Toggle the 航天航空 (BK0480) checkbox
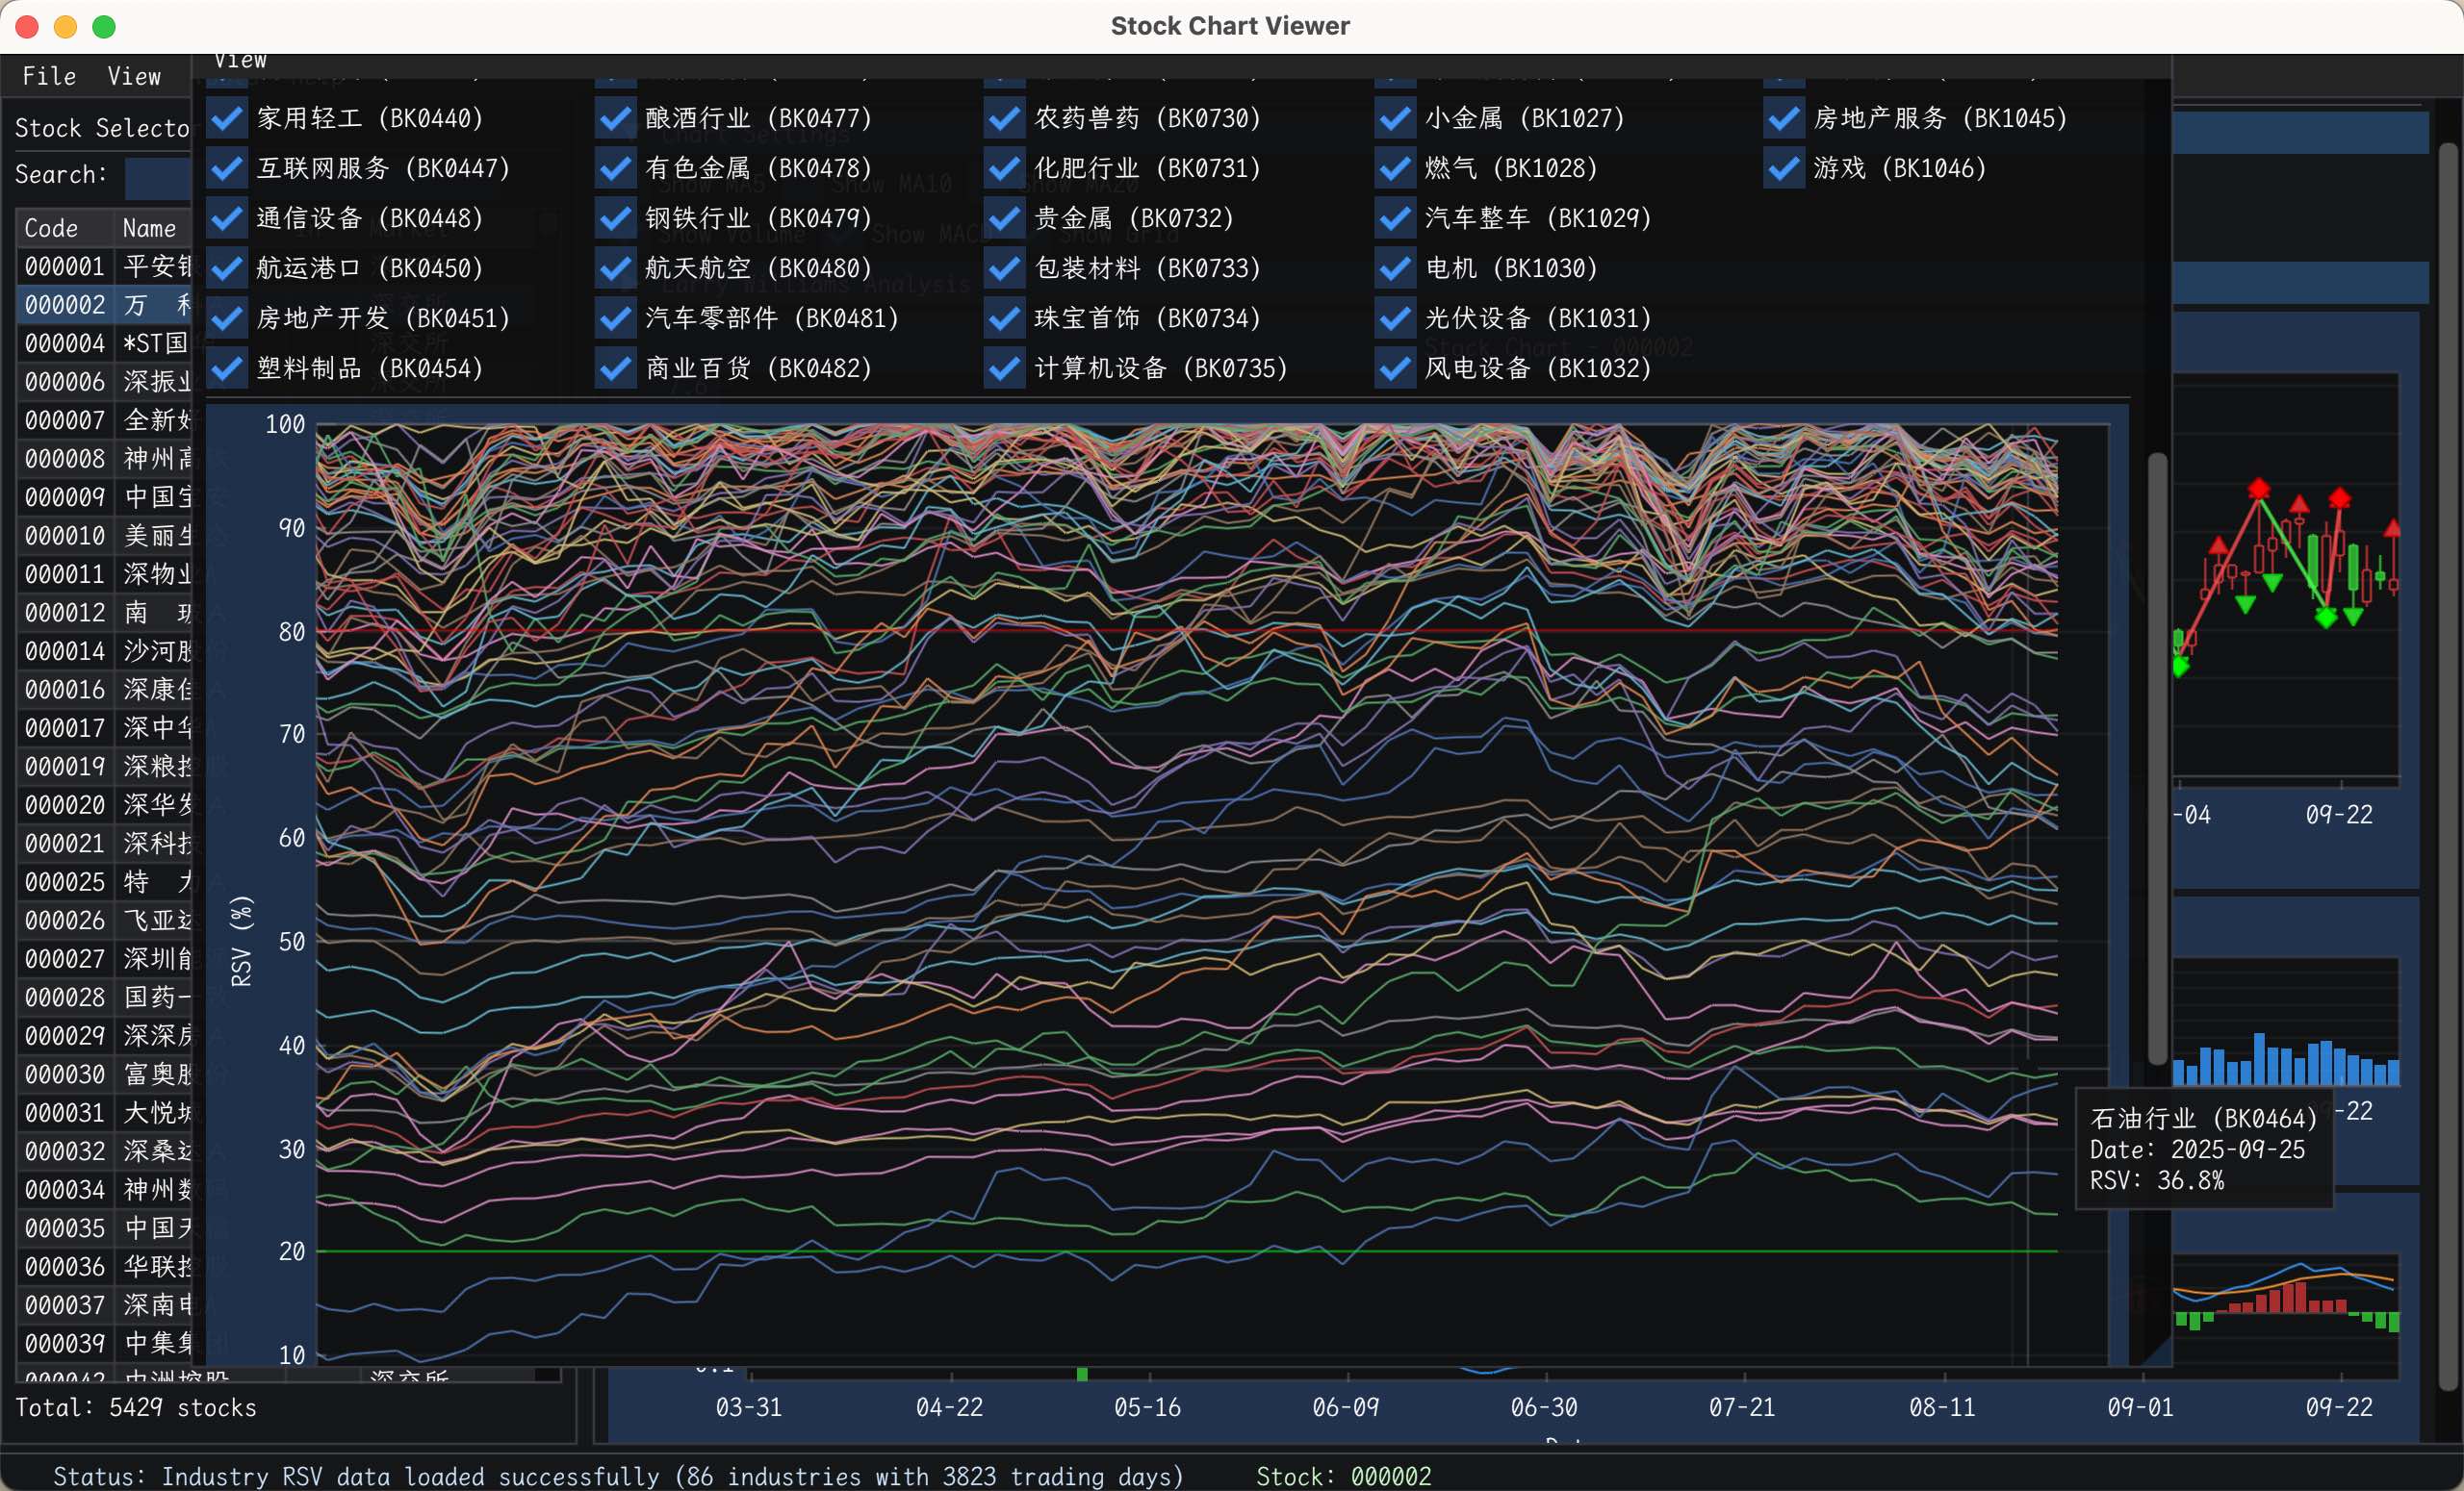Viewport: 2464px width, 1491px height. (x=616, y=267)
